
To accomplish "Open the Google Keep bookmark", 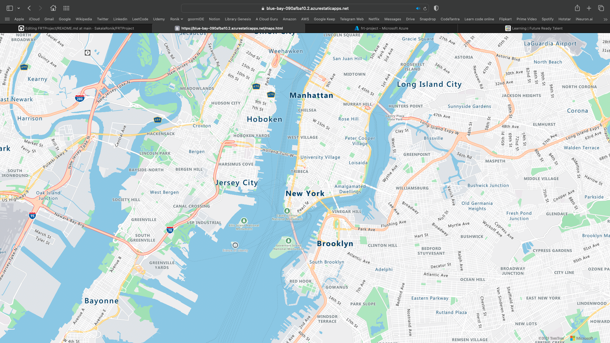I will pyautogui.click(x=324, y=19).
